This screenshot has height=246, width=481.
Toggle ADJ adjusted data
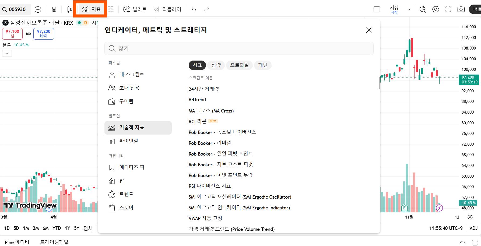[473, 228]
